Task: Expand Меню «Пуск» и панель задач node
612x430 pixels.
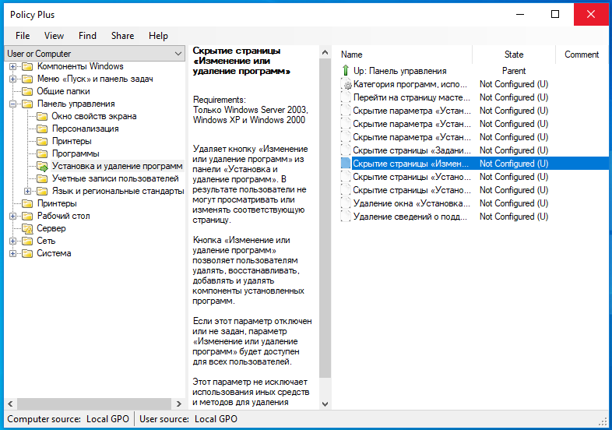Action: [13, 79]
